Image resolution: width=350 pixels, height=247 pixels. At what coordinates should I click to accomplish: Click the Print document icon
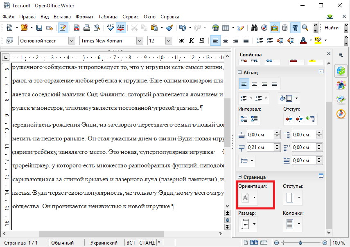[x=87, y=28]
